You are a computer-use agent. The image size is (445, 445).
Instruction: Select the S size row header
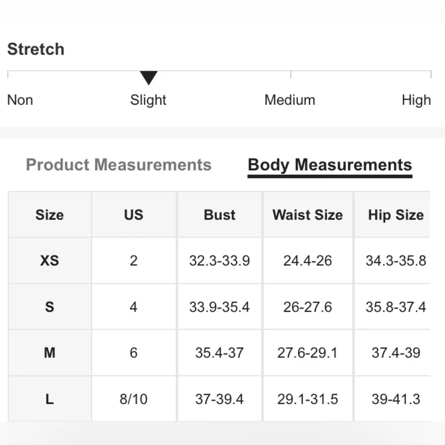tap(49, 307)
